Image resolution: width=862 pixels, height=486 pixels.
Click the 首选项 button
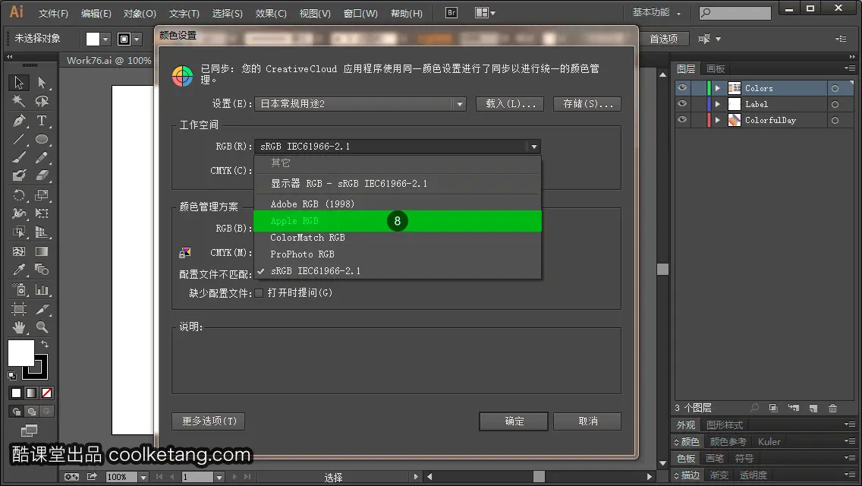pos(663,39)
